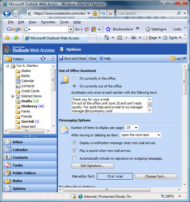Click the Help question mark button

(105, 58)
